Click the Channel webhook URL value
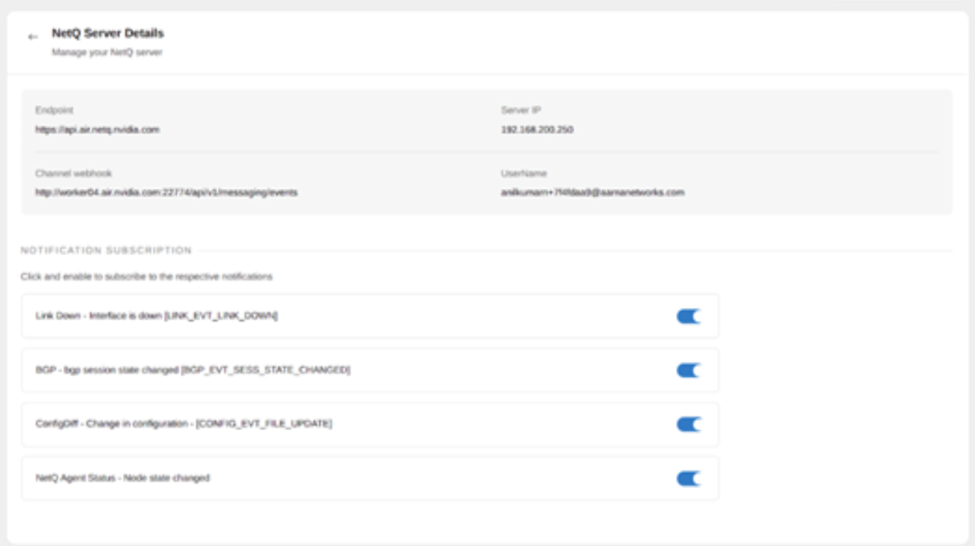The width and height of the screenshot is (975, 546). pos(166,193)
